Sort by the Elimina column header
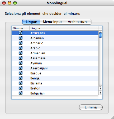The height and width of the screenshot is (119, 114). [20, 28]
